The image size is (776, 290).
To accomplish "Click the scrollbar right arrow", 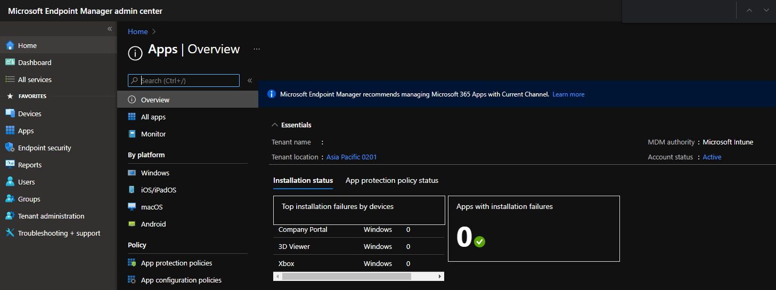I will click(x=440, y=276).
